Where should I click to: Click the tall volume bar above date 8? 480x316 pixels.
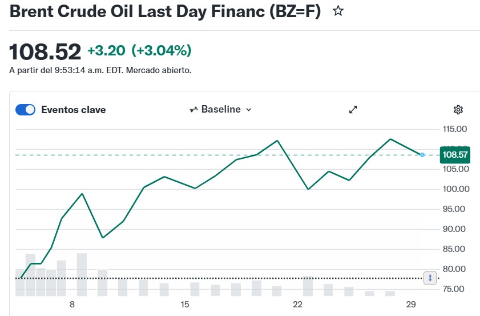pyautogui.click(x=82, y=274)
